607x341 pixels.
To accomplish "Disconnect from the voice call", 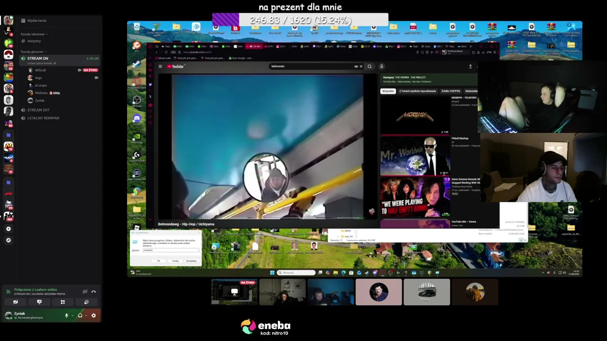I will (93, 292).
